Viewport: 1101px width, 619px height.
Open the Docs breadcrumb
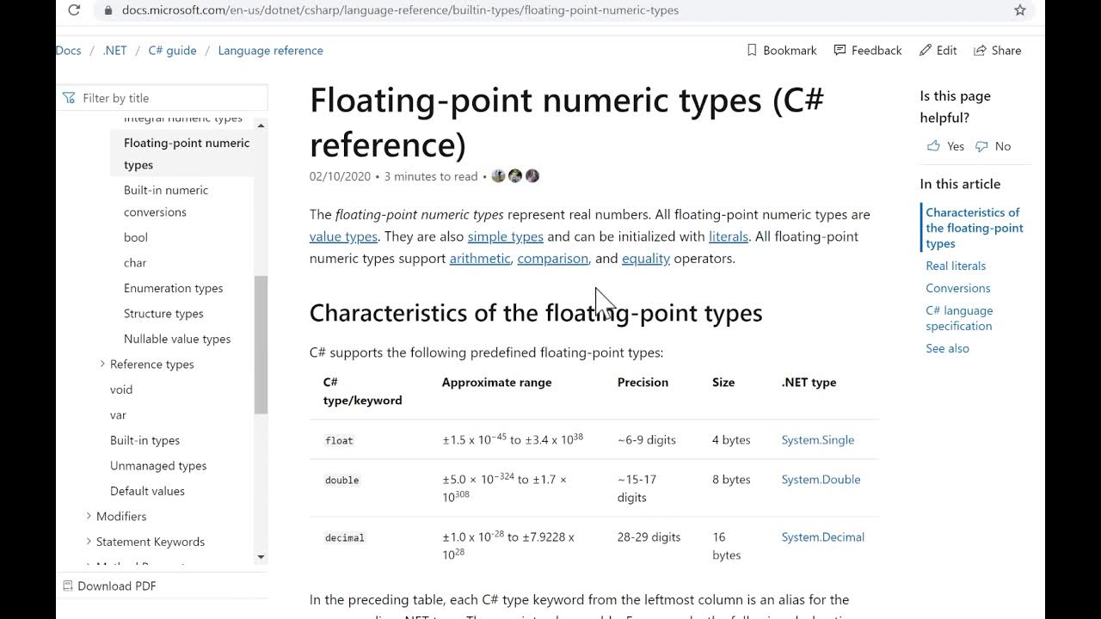[x=69, y=50]
